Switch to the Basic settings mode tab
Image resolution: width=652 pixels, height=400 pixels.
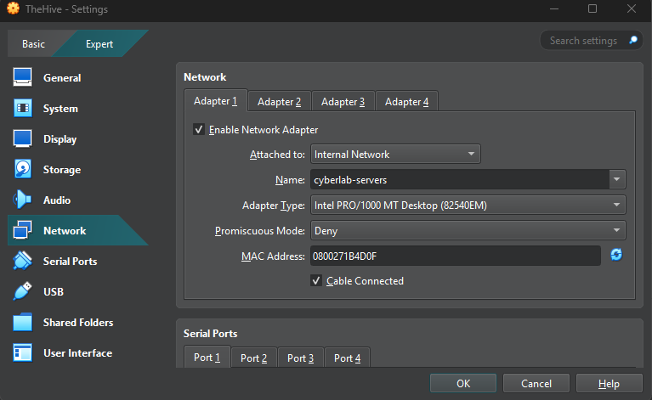[x=34, y=44]
